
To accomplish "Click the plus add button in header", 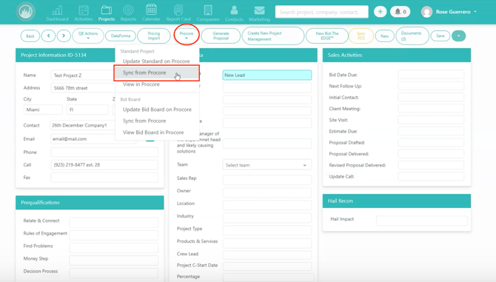I will tap(381, 12).
